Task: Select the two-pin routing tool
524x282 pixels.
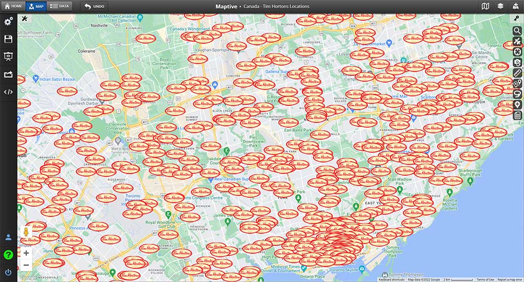Action: pos(517,84)
